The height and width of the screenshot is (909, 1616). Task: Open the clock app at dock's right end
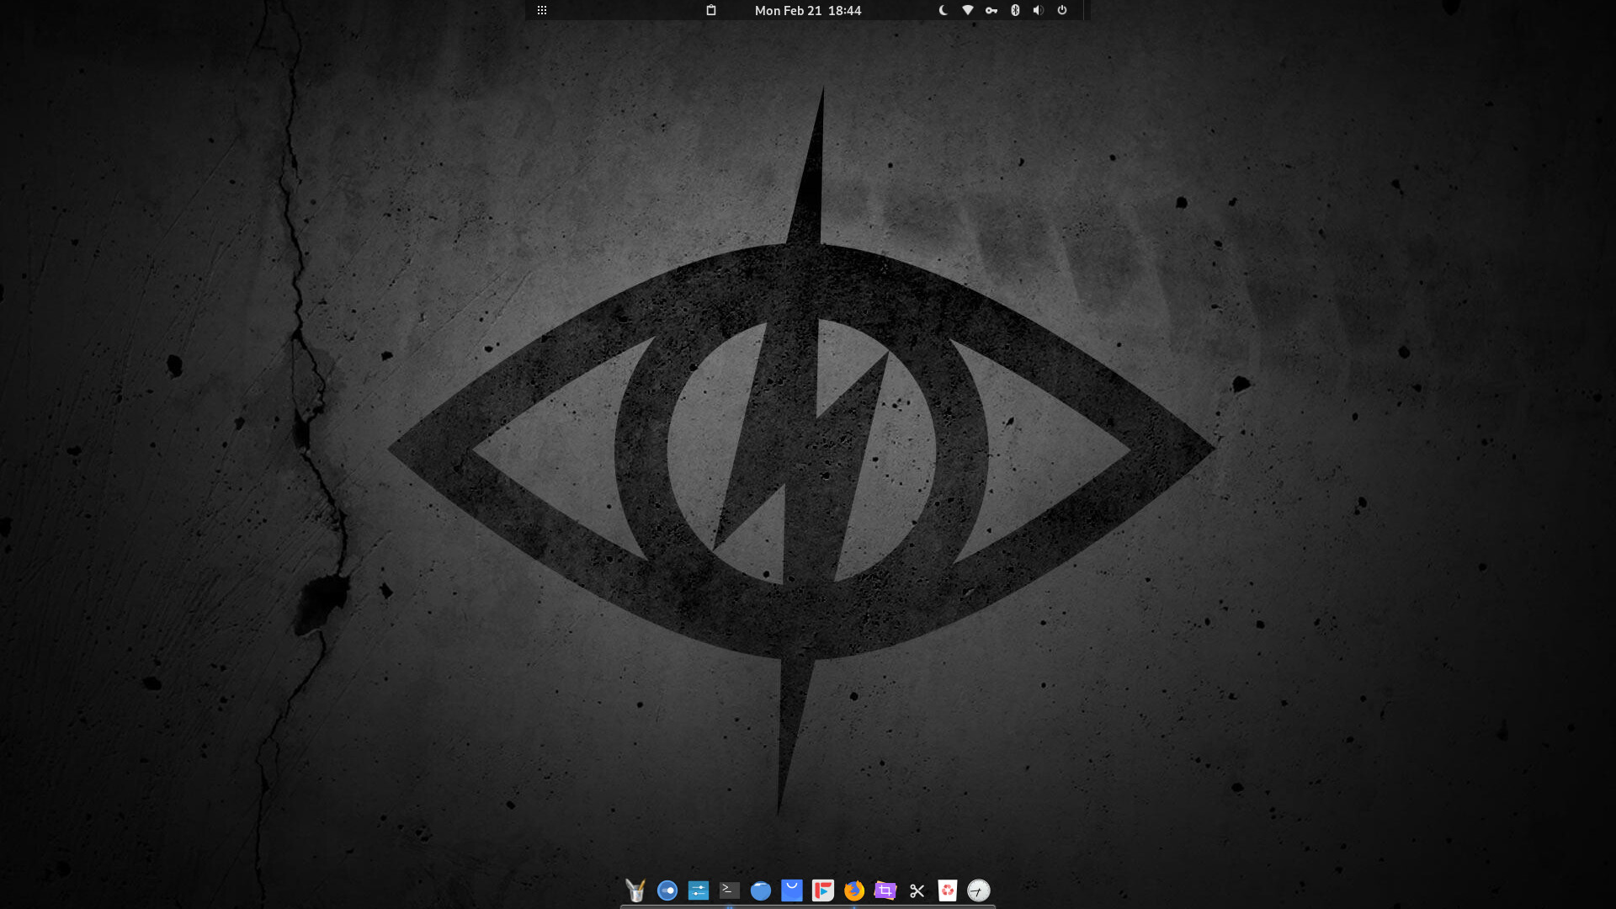979,890
